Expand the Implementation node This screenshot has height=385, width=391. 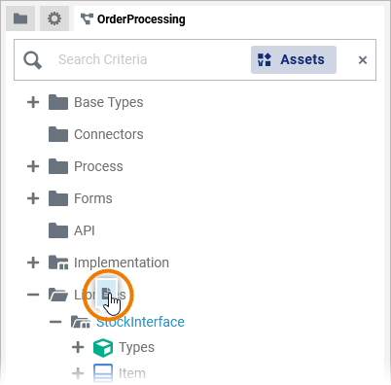click(33, 262)
